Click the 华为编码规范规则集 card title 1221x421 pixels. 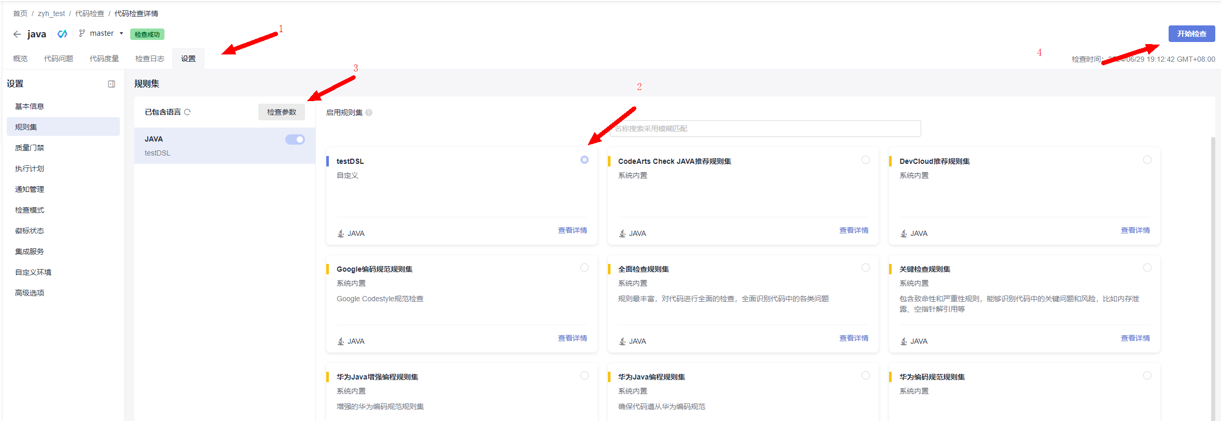click(932, 377)
